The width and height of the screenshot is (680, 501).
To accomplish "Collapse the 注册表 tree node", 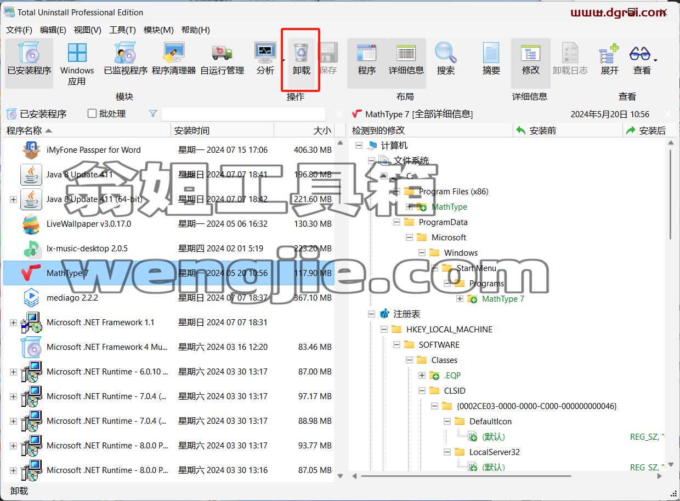I will [372, 314].
